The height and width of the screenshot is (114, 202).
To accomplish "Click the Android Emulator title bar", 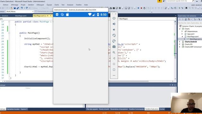I will click(81, 10).
